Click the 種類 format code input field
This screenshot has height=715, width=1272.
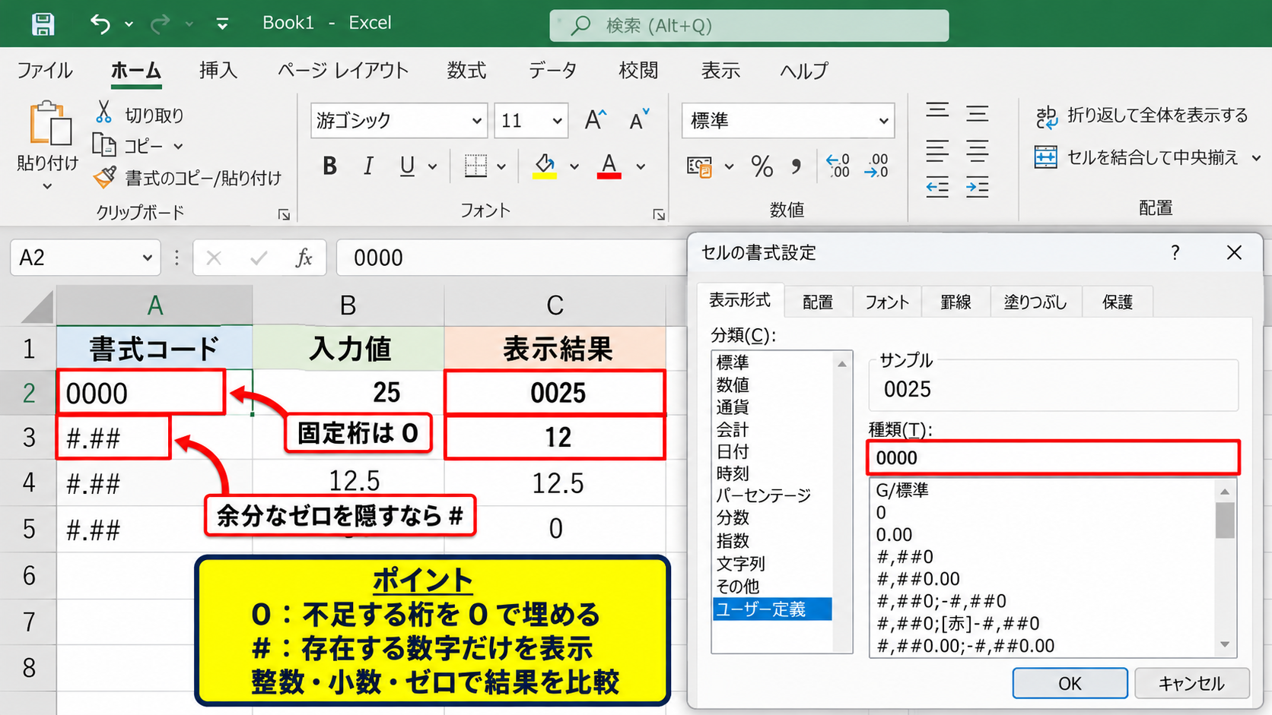coord(1054,457)
